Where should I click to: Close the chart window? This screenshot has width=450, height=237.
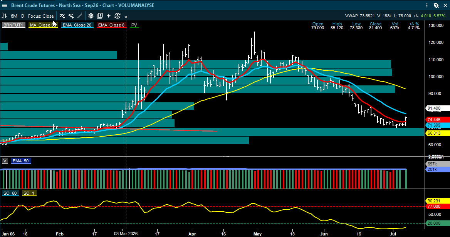(x=445, y=5)
